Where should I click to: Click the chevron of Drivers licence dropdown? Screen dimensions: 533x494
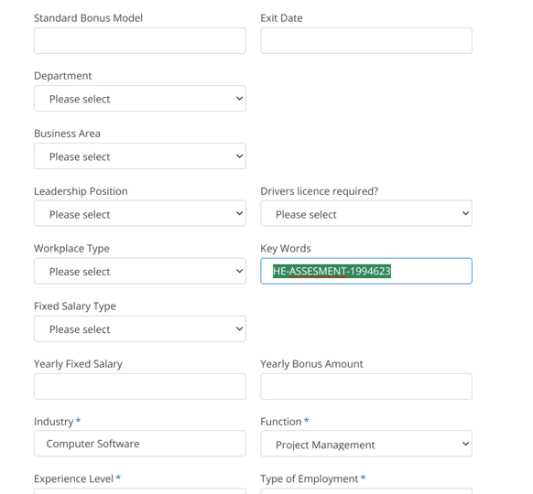[x=466, y=213]
